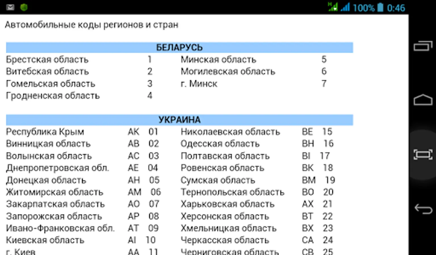Tap number 19 for Сумская область
The width and height of the screenshot is (436, 255).
(x=330, y=180)
